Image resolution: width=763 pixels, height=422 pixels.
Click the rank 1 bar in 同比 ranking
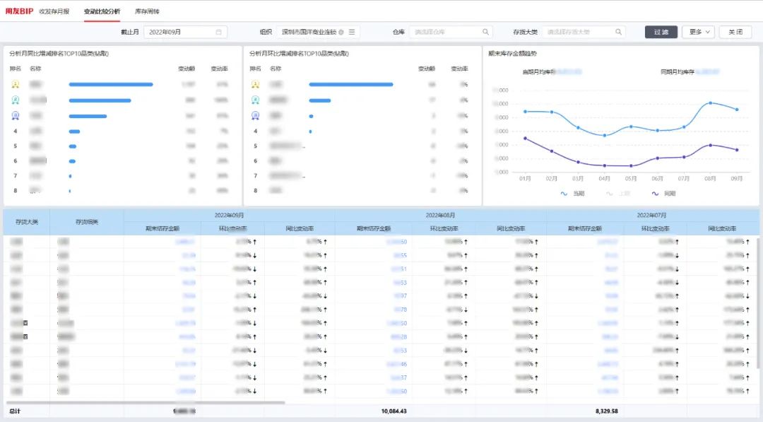coord(111,85)
